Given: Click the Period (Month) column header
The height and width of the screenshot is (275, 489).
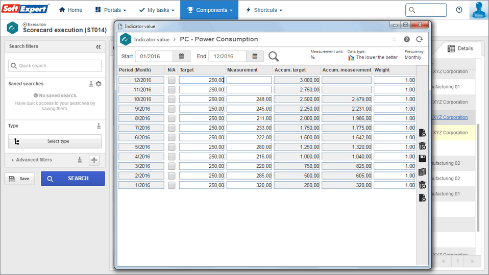Looking at the screenshot, I should pos(135,70).
